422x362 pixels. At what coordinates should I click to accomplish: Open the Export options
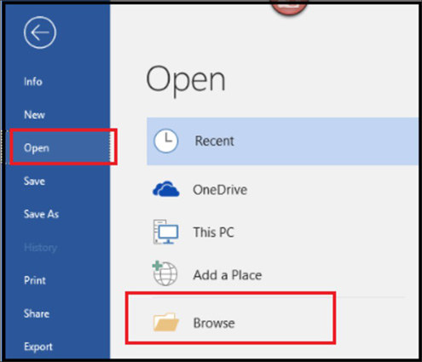38,347
